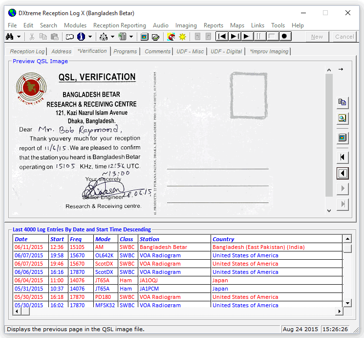
Task: Click the scanner icon in toolbar
Action: click(x=155, y=37)
